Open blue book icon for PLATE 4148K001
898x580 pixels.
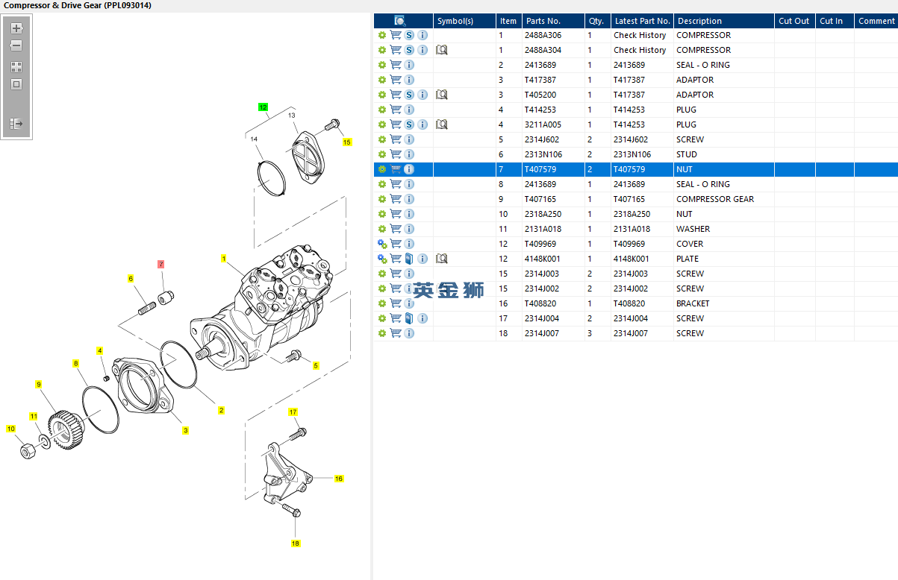coord(409,259)
